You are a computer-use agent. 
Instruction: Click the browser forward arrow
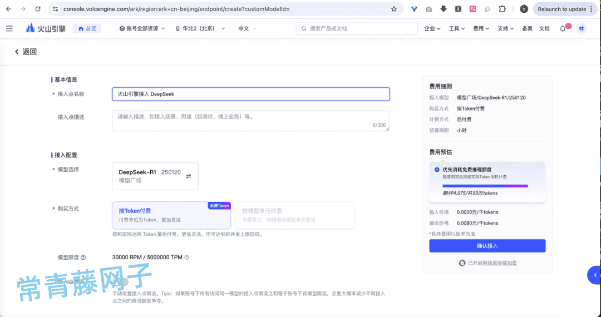(x=23, y=9)
